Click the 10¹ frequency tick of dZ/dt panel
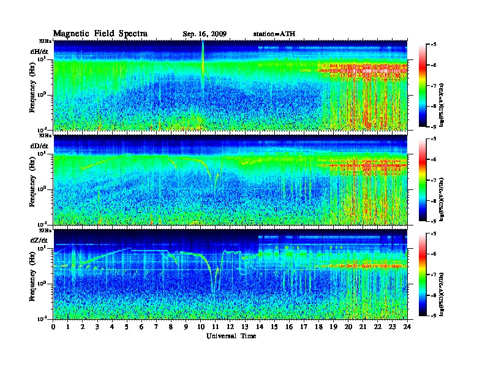485x375 pixels. coord(42,248)
